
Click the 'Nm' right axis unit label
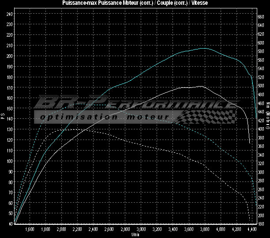(267, 105)
